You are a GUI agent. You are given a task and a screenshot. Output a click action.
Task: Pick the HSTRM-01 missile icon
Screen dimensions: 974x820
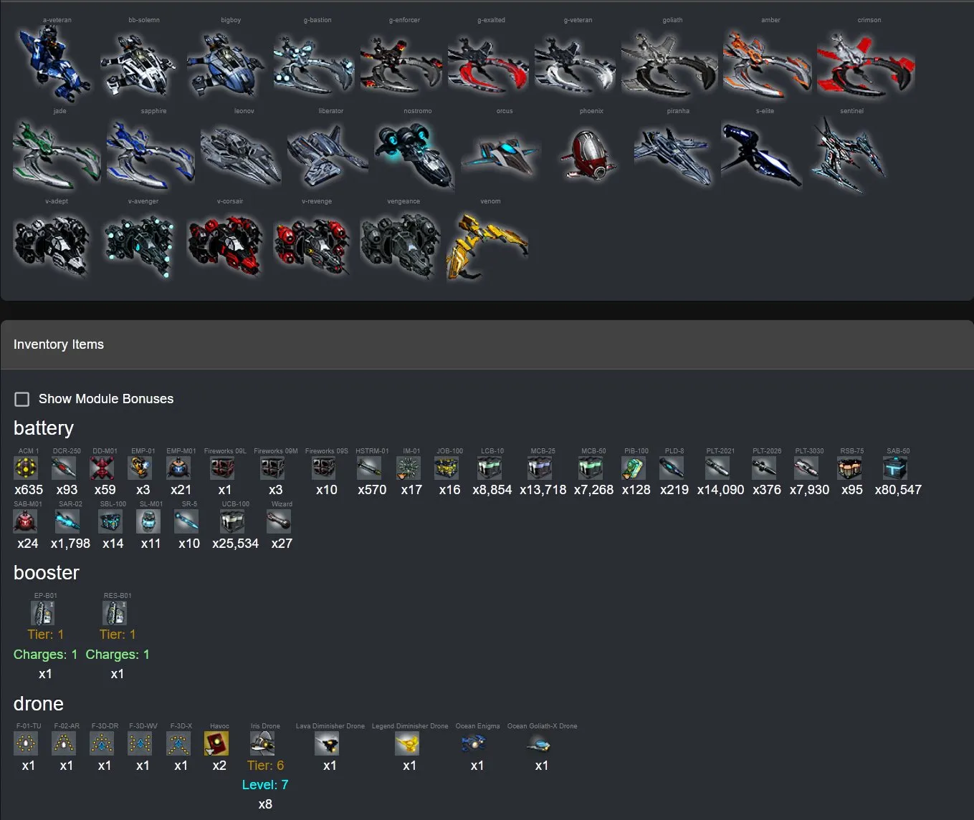tap(370, 468)
